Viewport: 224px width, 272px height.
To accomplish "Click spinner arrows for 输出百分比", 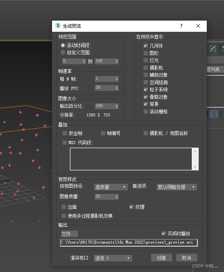I will 117,106.
